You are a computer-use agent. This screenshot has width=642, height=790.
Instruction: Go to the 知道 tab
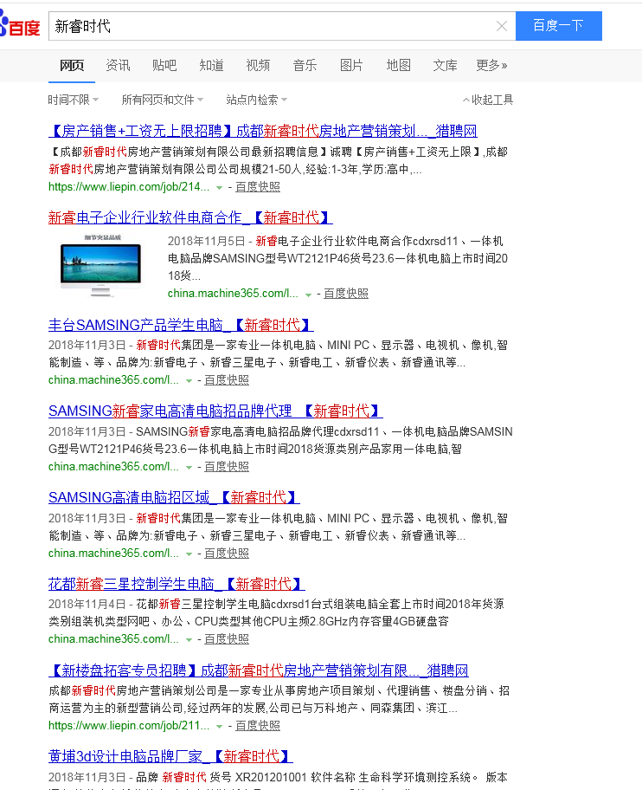[x=211, y=66]
